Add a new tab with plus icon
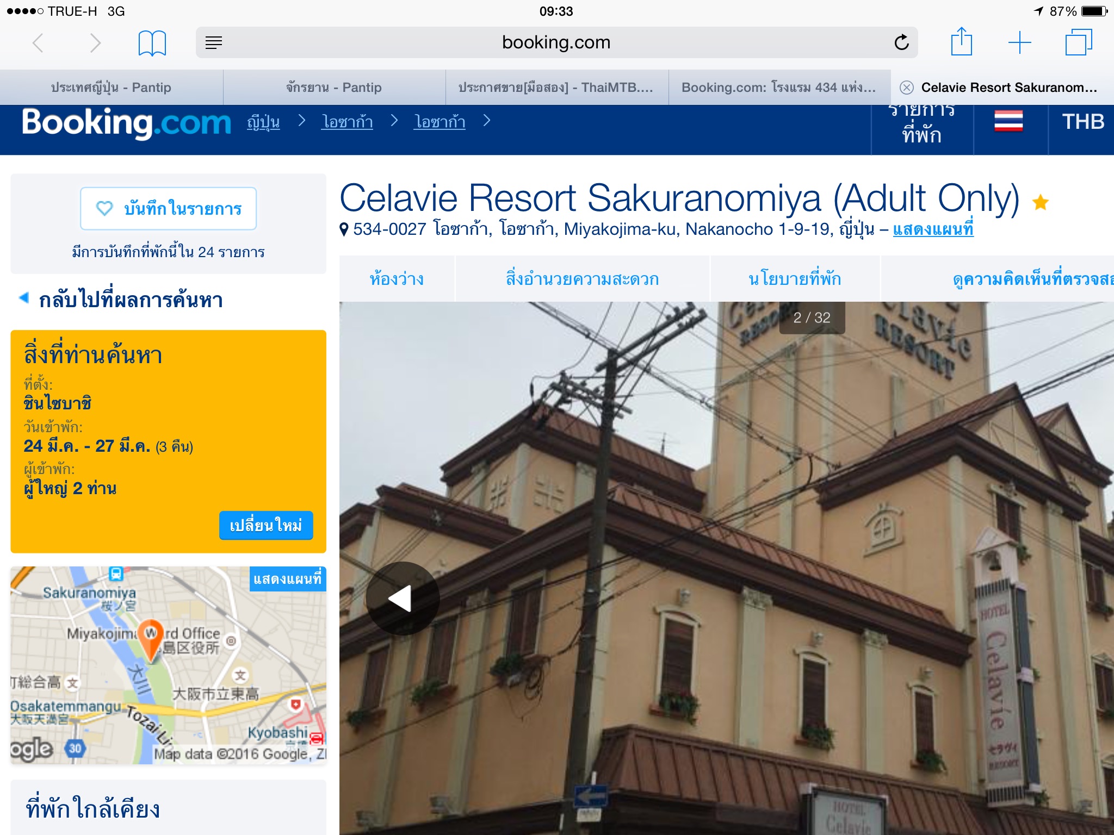The height and width of the screenshot is (835, 1114). (x=1019, y=42)
